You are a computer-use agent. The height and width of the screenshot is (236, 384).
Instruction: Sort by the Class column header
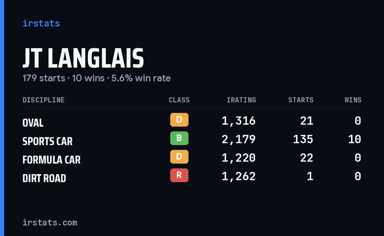click(179, 100)
